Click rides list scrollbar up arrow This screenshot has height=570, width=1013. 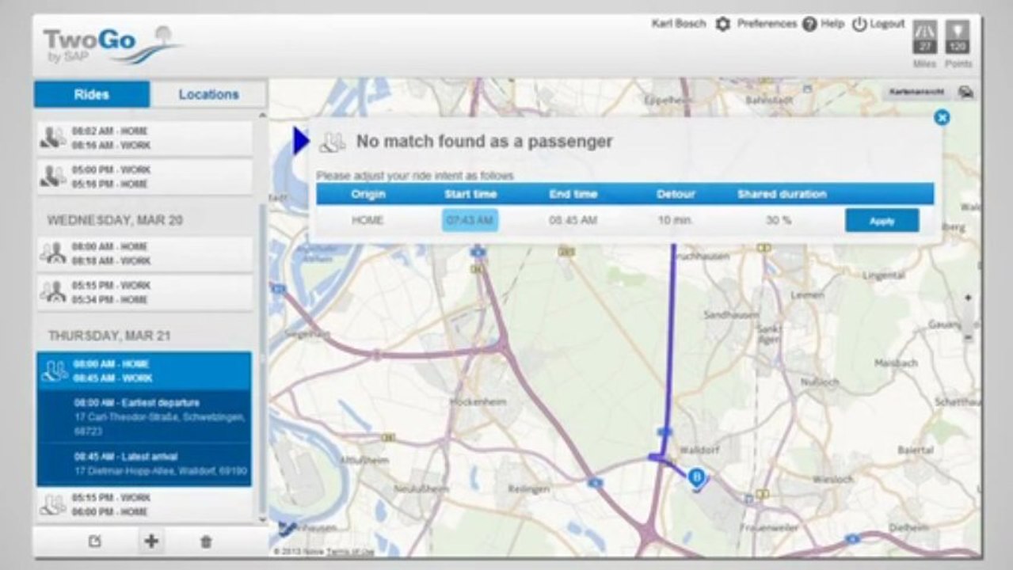tap(263, 116)
